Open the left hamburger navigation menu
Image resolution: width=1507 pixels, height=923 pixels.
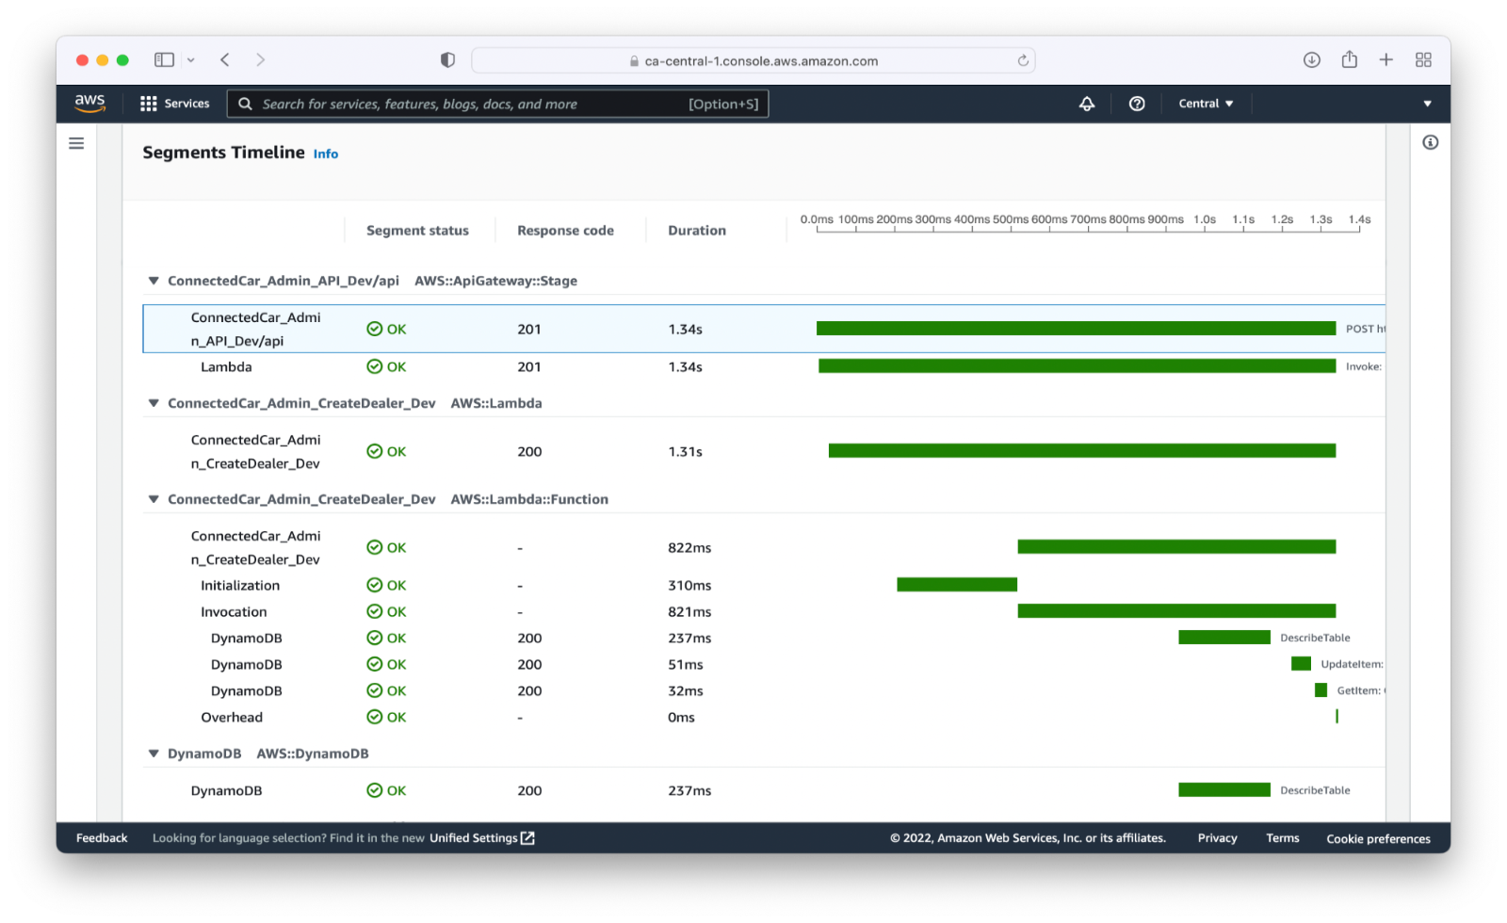(76, 143)
